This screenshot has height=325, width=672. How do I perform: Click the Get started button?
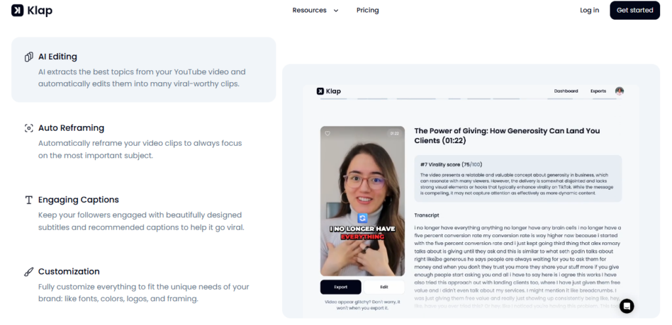click(635, 11)
